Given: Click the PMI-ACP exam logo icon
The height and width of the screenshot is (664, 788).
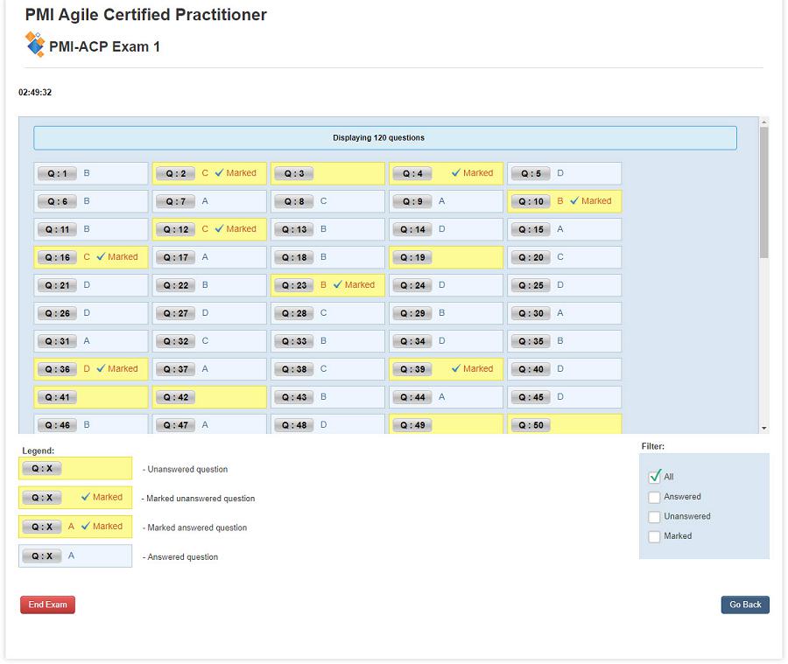Looking at the screenshot, I should click(x=34, y=45).
